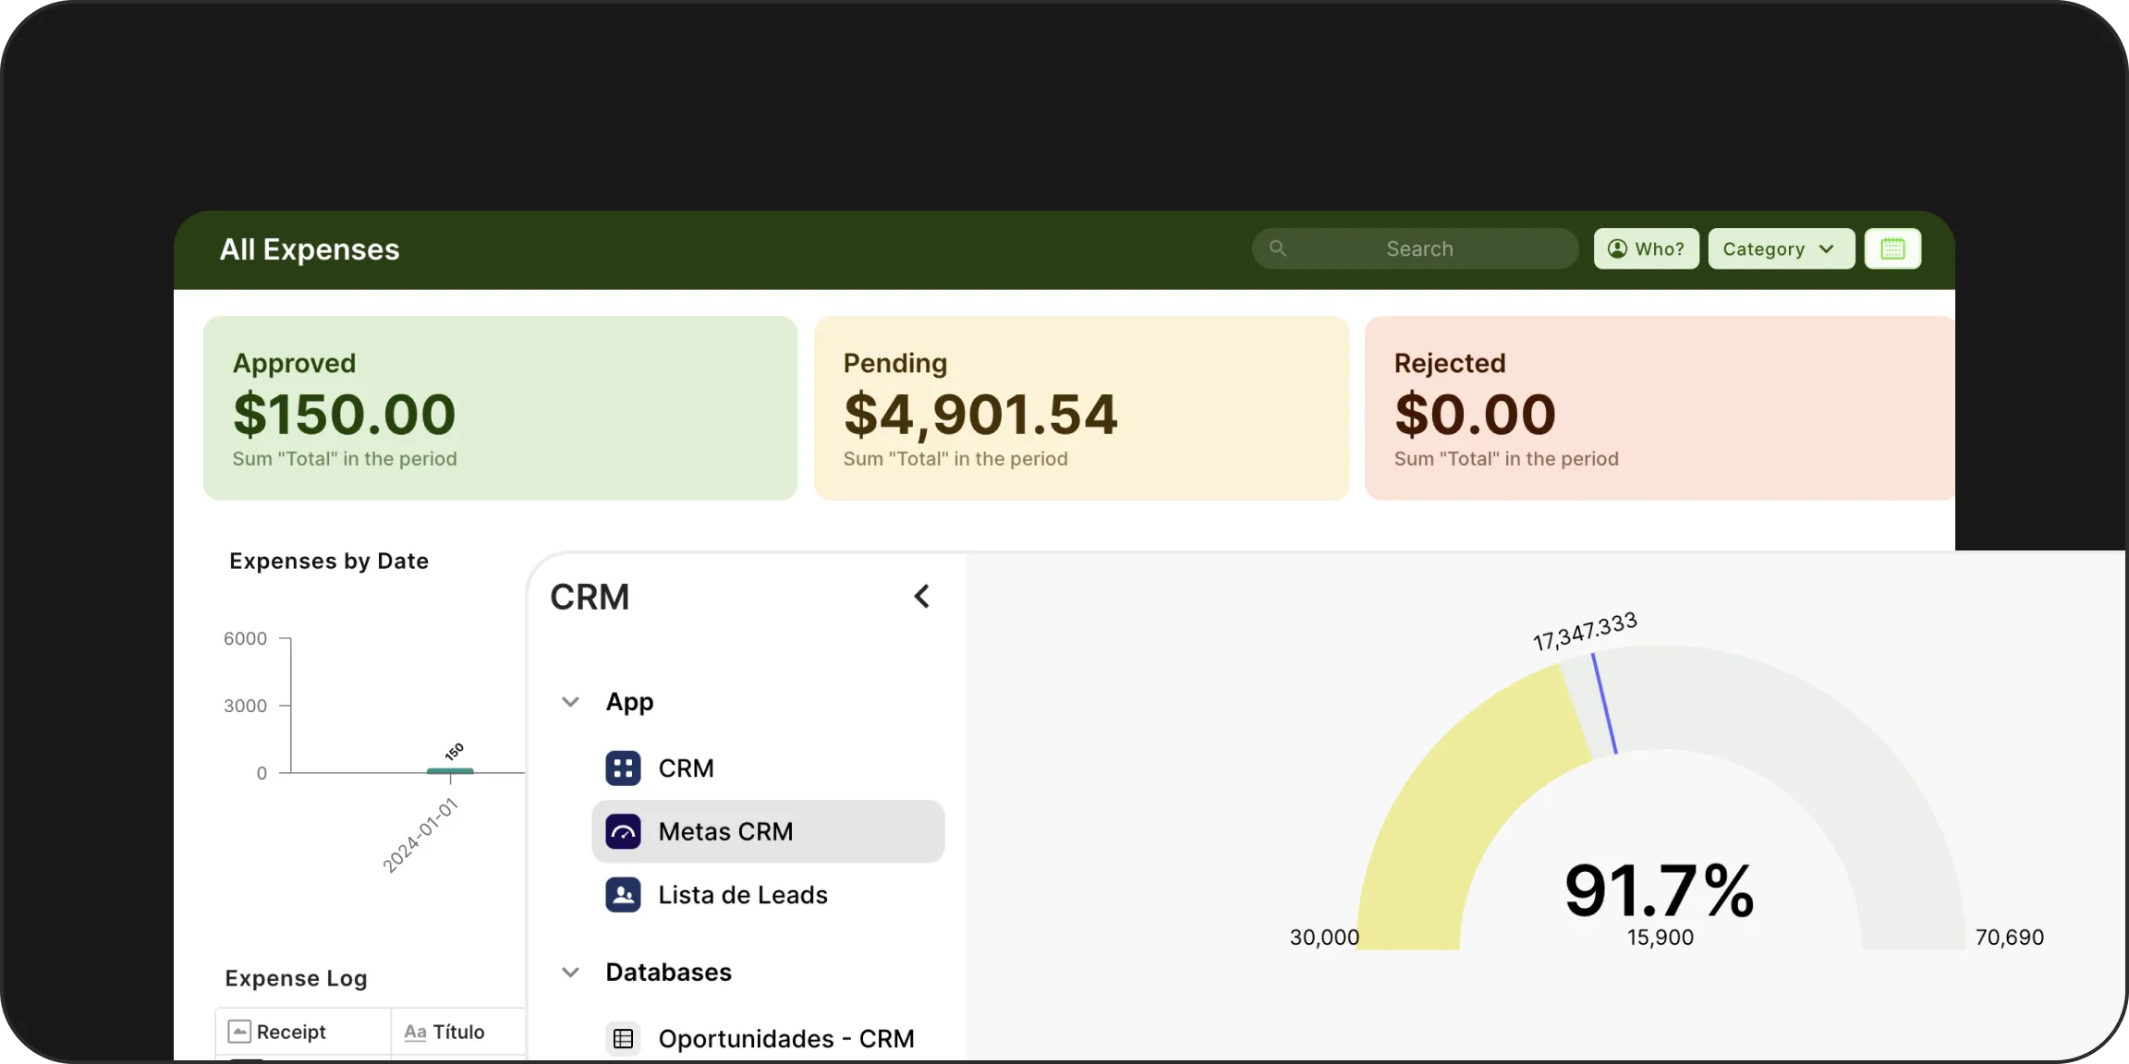The width and height of the screenshot is (2129, 1064).
Task: Click the Approved expenses card
Action: (x=499, y=408)
